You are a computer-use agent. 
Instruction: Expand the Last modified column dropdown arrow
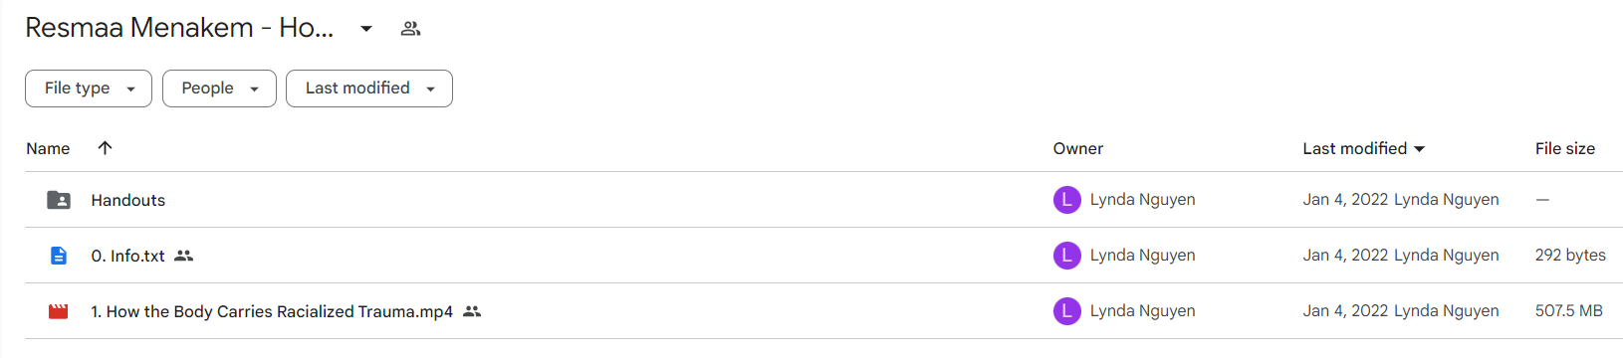point(1420,149)
